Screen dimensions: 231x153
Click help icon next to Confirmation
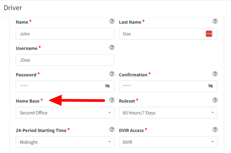tap(215, 74)
